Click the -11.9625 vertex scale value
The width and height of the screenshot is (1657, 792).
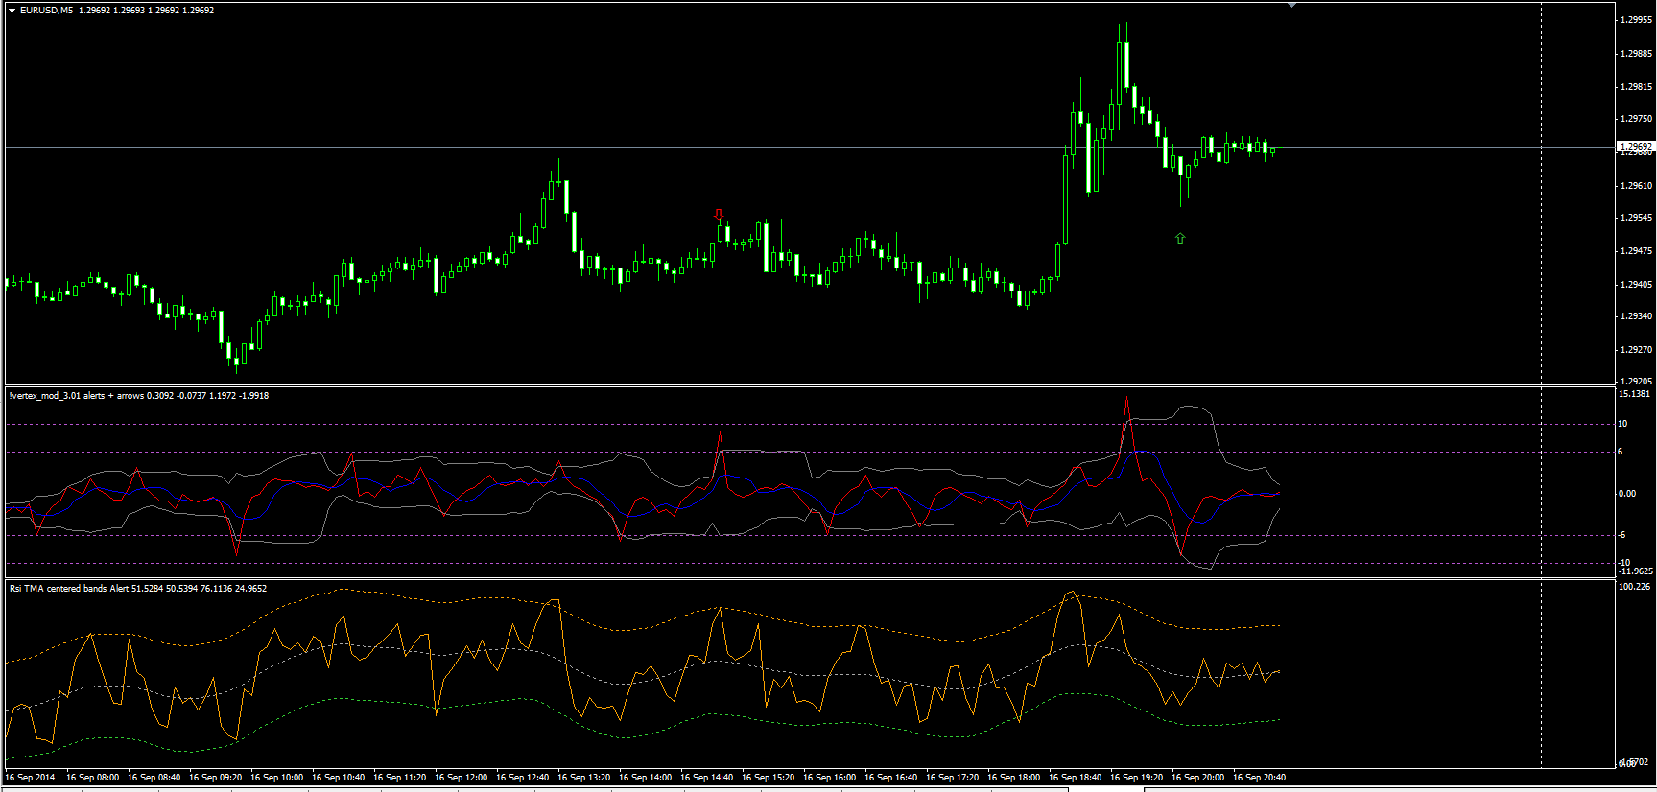click(1636, 571)
